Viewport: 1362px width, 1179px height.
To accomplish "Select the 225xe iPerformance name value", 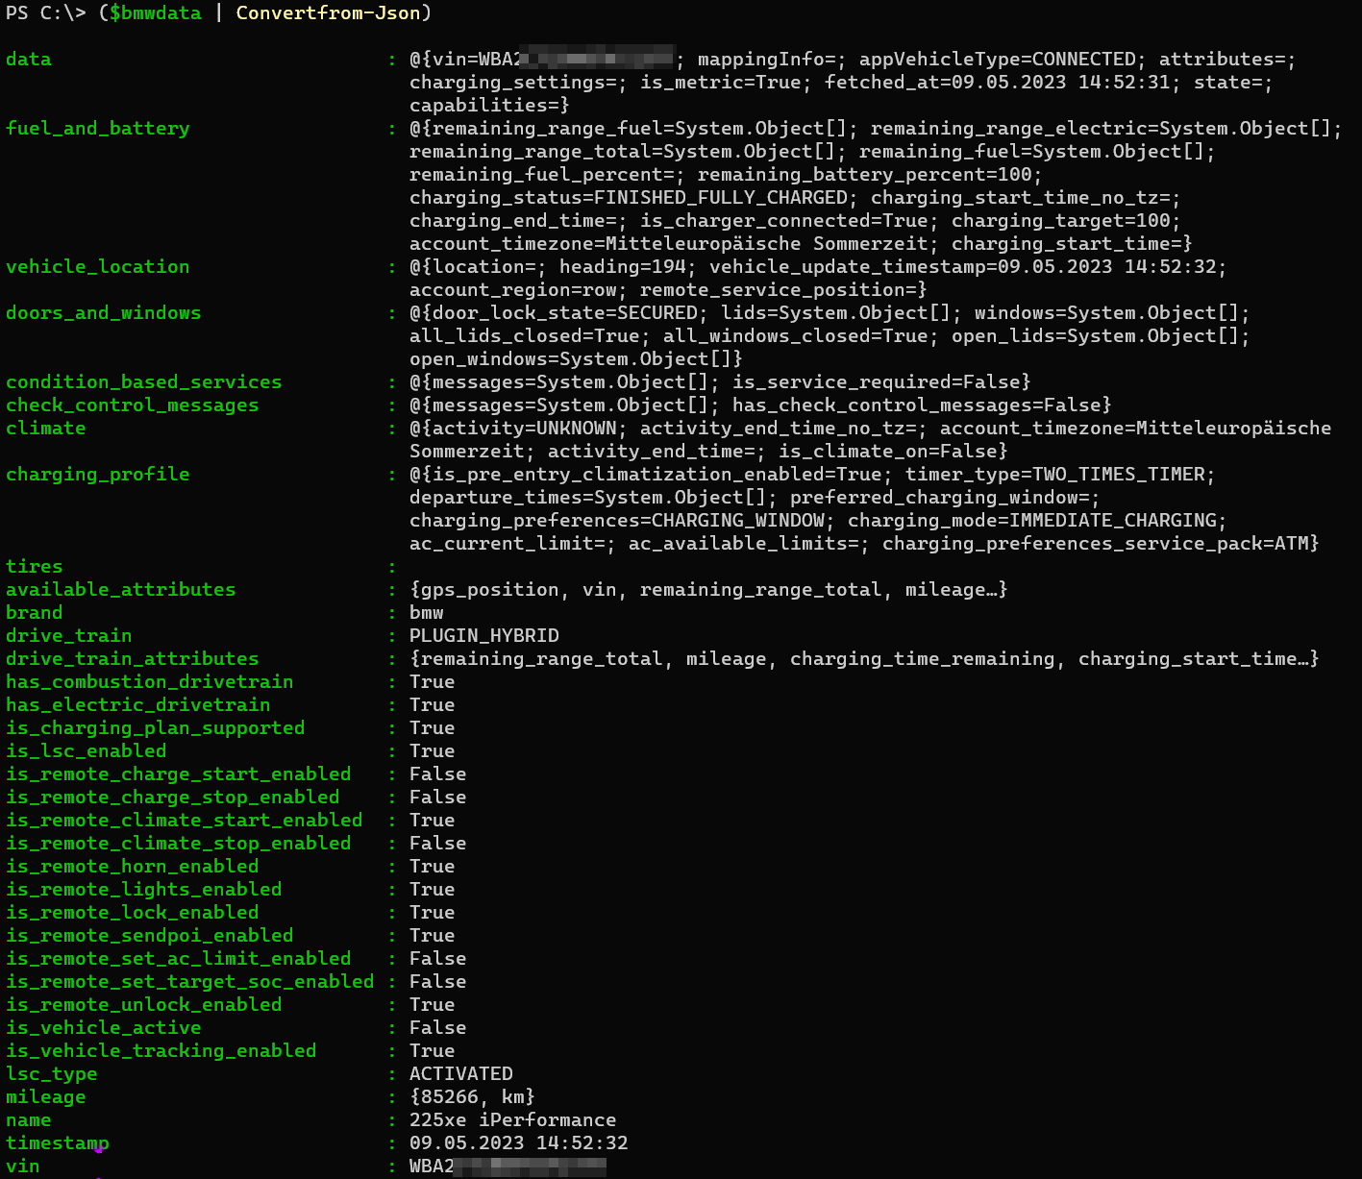I will [513, 1119].
